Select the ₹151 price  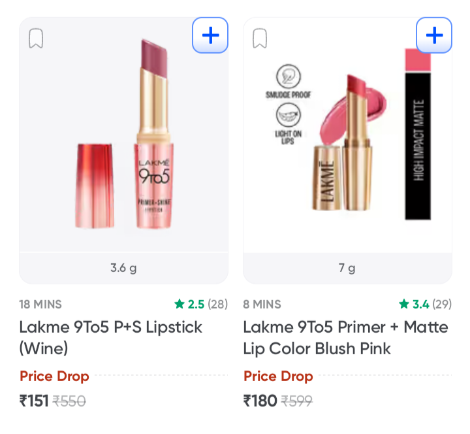point(34,401)
